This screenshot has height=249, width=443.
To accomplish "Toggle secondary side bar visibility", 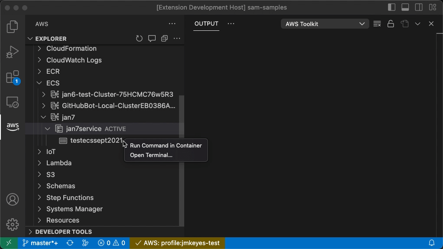I will click(x=419, y=7).
